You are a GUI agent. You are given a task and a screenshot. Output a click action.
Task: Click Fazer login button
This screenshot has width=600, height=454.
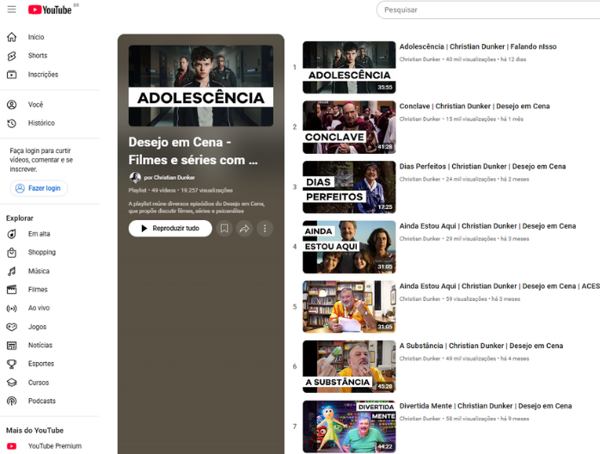click(x=39, y=188)
